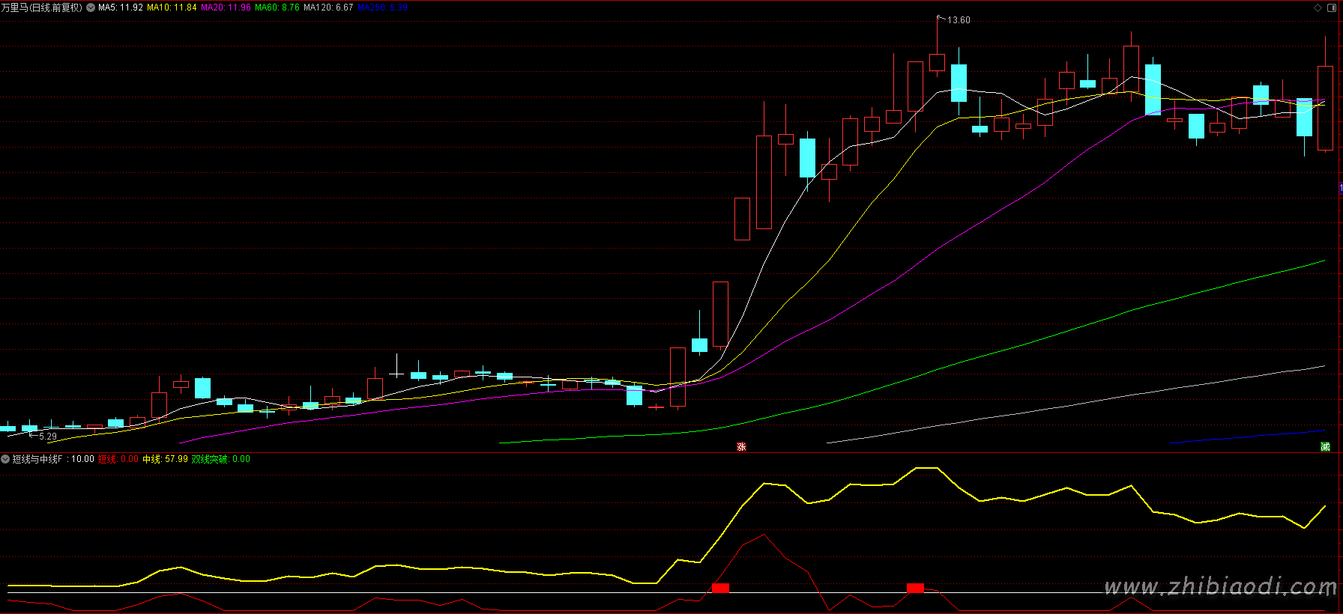Screen dimensions: 1343x614
Task: Expand the dropdown beside 短线与中线F indicator
Action: point(6,459)
